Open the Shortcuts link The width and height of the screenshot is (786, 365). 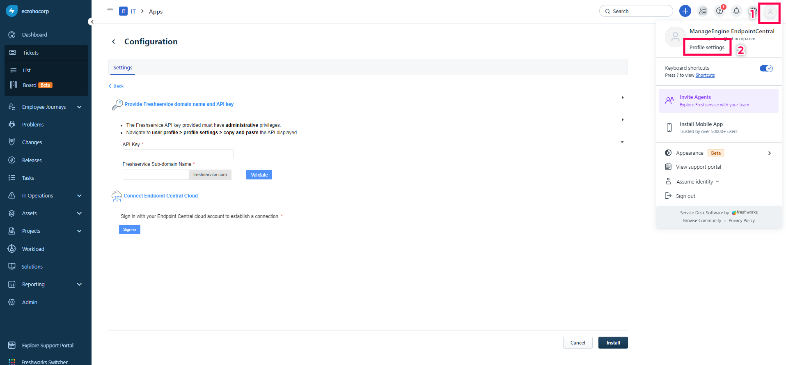click(705, 76)
